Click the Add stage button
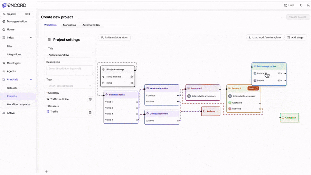This screenshot has height=175, width=311. click(295, 37)
